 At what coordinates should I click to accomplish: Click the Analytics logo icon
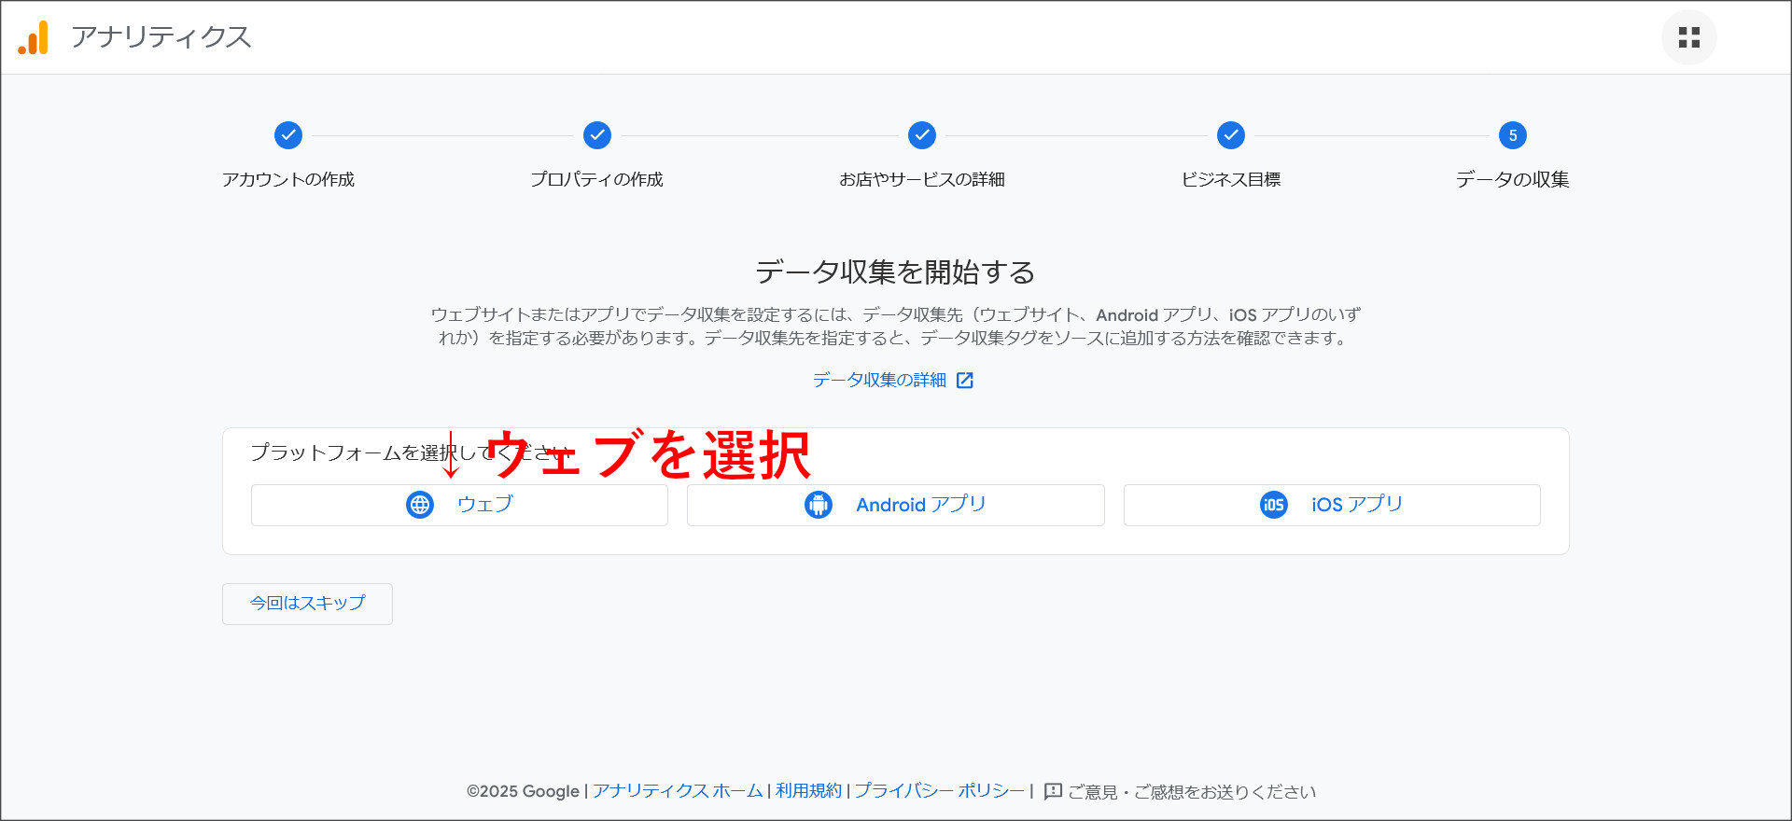(34, 37)
